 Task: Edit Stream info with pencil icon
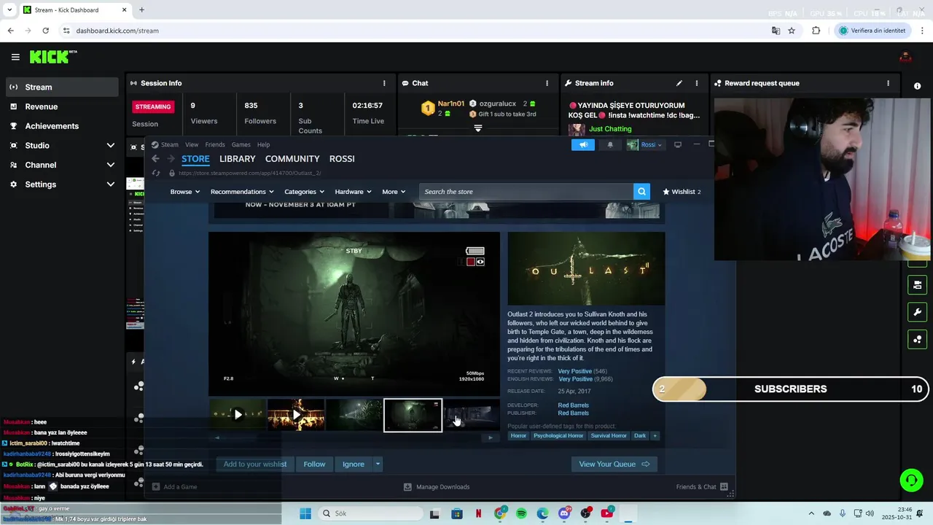[x=679, y=83]
